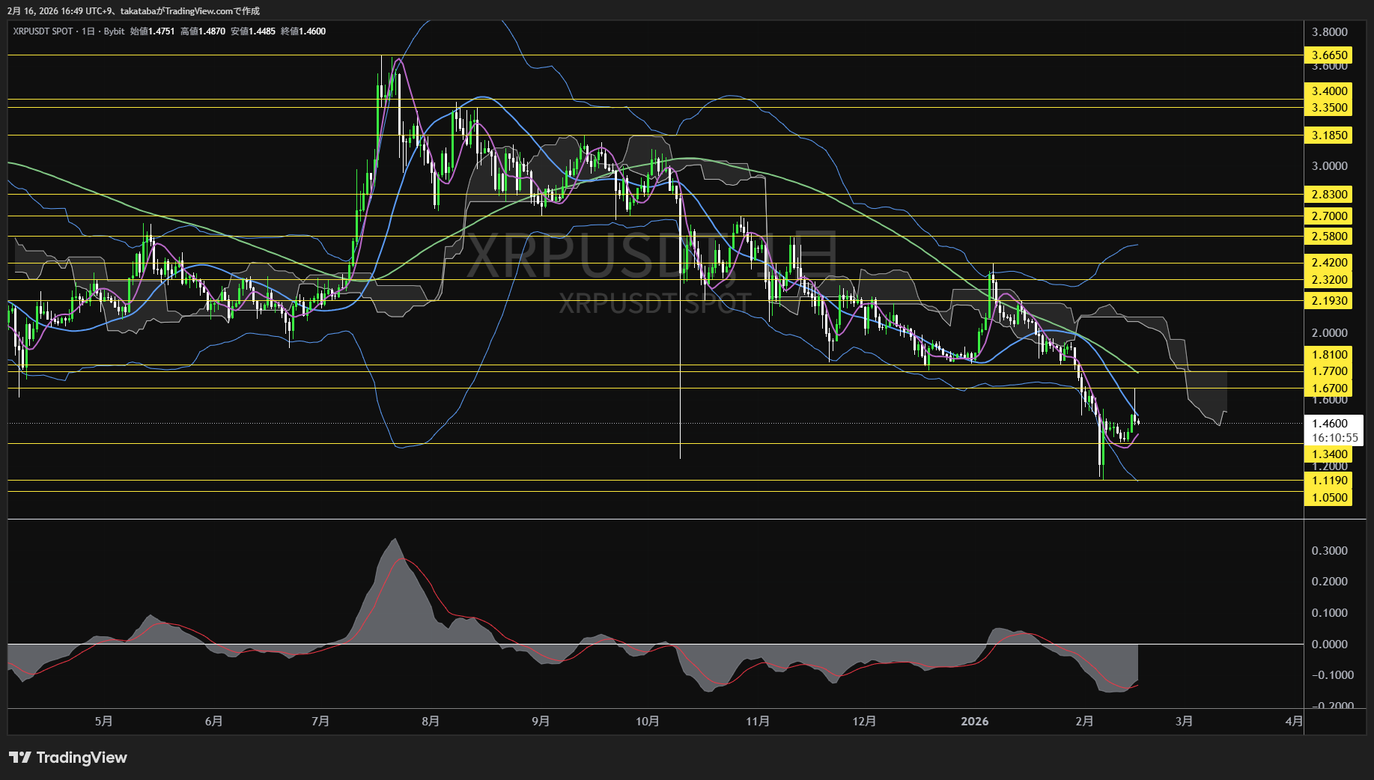The height and width of the screenshot is (780, 1374).
Task: Click the 2.8300 price level label
Action: [1329, 195]
